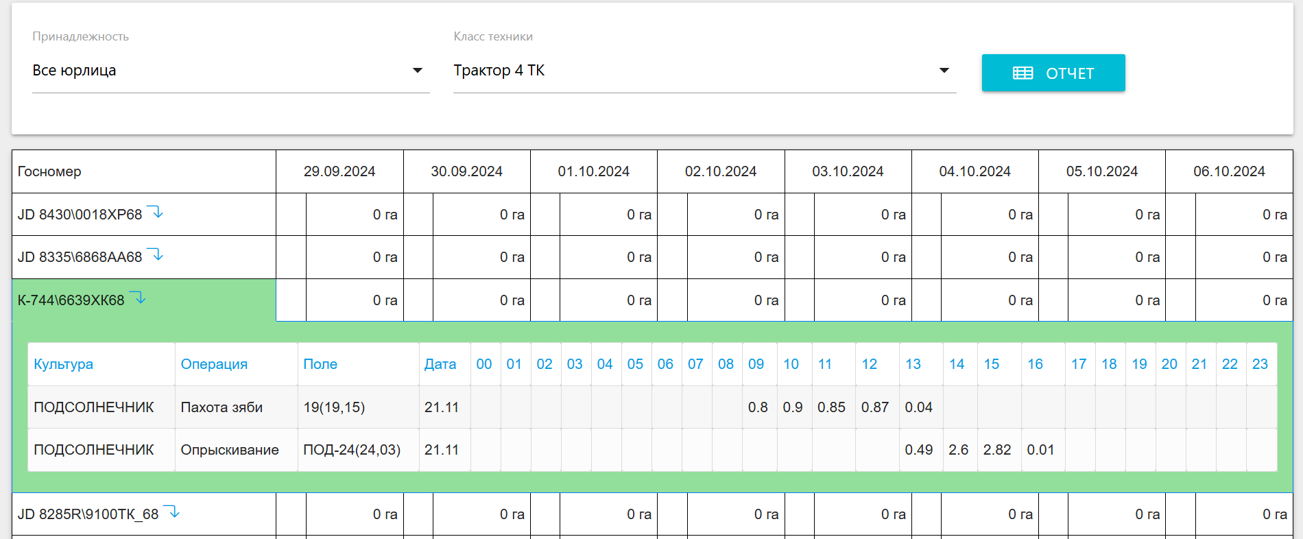The height and width of the screenshot is (539, 1303).
Task: Select the 29.09.2024 date column header
Action: point(339,171)
